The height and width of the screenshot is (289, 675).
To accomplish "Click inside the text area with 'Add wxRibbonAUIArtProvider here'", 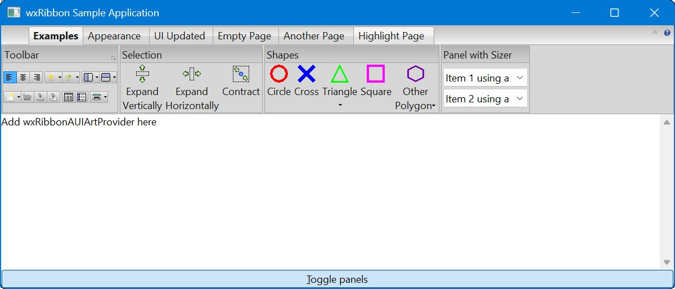I will [x=330, y=191].
